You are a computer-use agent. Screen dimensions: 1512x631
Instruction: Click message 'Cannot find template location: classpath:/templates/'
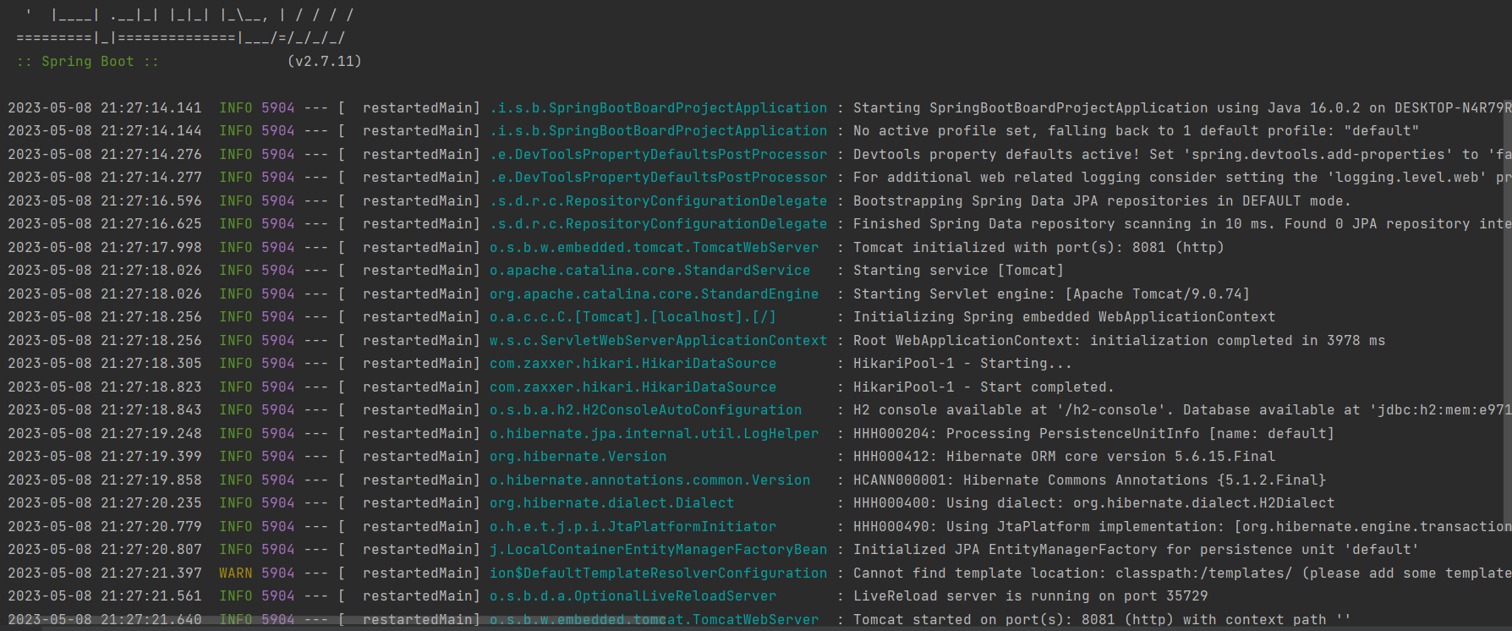[1073, 573]
